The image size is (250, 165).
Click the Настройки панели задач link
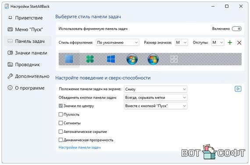pos(79,147)
